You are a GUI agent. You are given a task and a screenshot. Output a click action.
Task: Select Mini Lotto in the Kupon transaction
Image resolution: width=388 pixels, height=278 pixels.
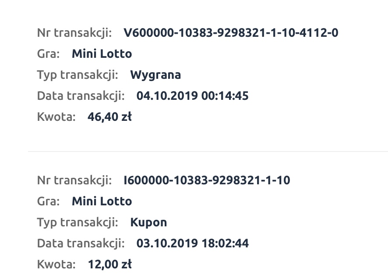102,201
